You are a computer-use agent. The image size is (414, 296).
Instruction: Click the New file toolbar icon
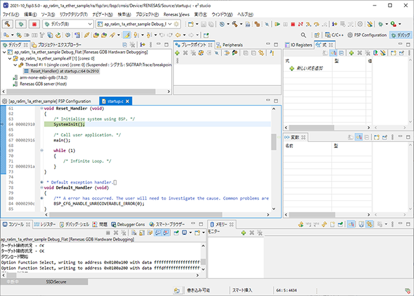coord(190,24)
